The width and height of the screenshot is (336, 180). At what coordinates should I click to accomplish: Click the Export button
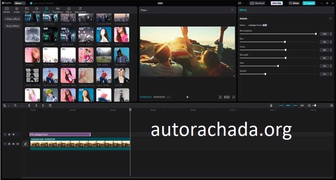coord(309,3)
